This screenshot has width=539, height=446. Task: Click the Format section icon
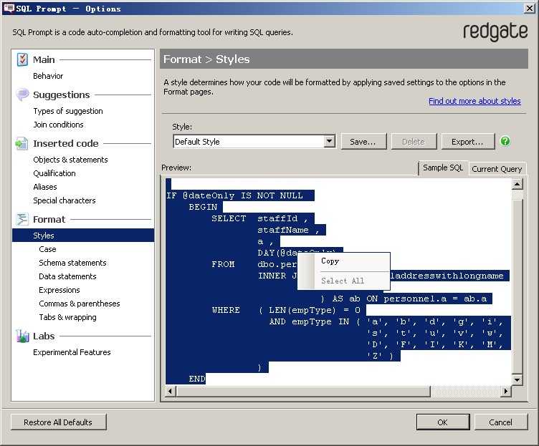point(22,219)
